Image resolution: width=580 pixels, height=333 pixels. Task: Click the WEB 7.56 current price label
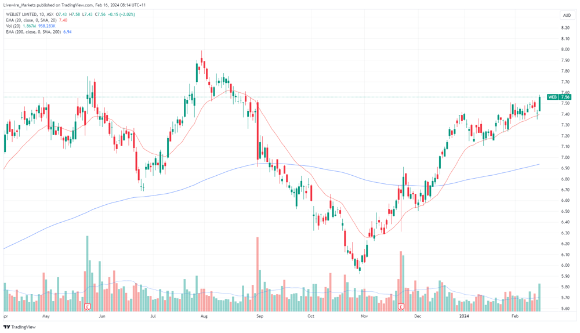[x=559, y=97]
